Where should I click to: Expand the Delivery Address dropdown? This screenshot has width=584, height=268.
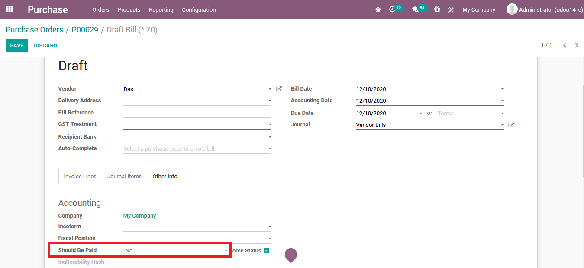click(x=270, y=101)
